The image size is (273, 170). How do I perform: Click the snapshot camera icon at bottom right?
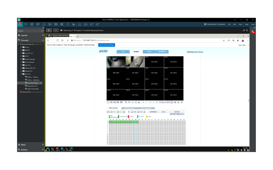click(248, 150)
